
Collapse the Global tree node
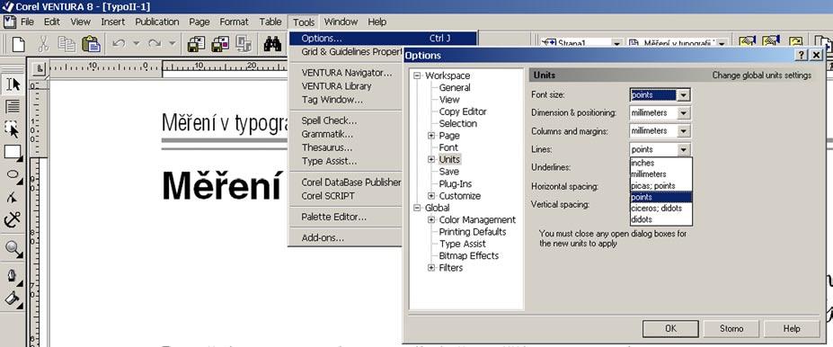(x=417, y=208)
